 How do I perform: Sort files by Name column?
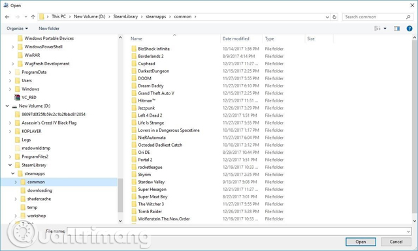point(137,38)
